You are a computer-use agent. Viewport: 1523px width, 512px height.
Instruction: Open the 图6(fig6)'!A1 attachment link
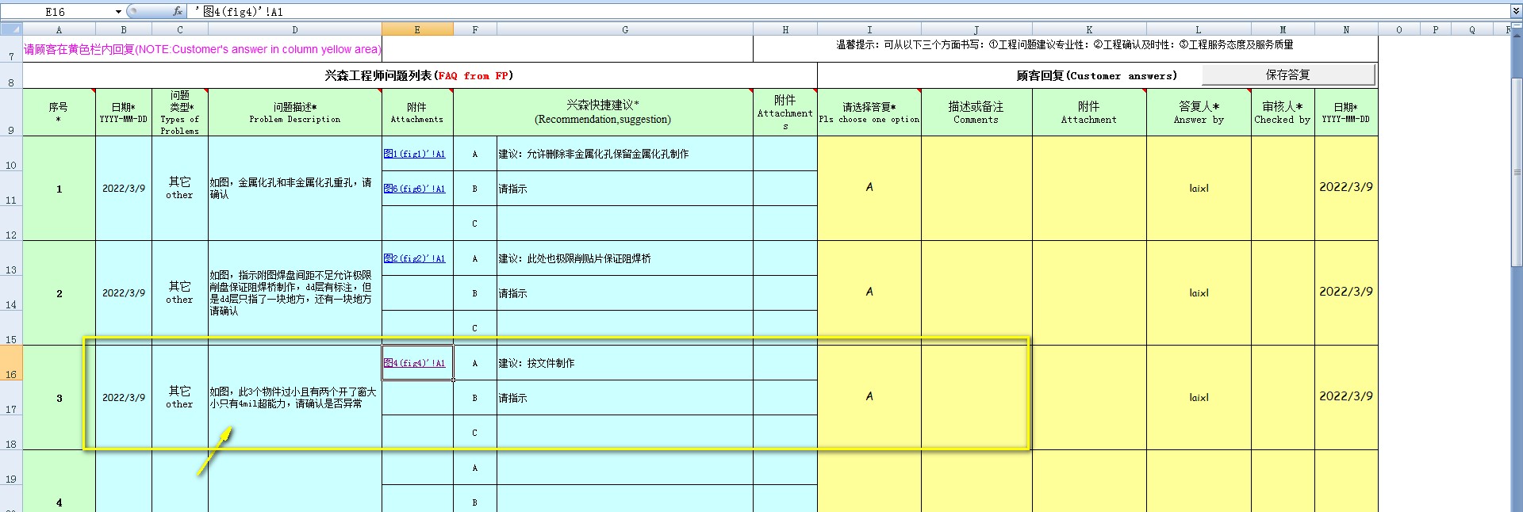[x=414, y=189]
